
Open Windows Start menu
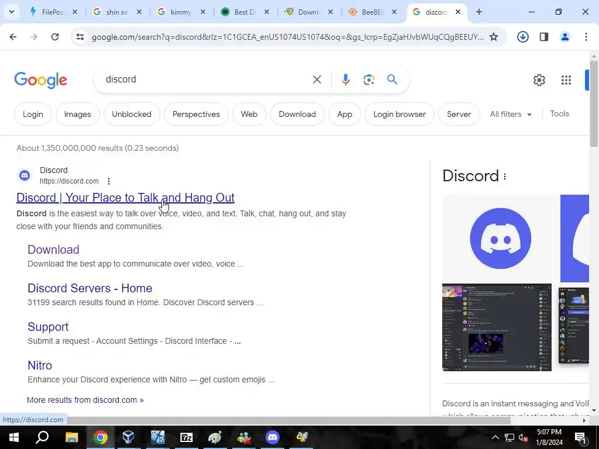pos(14,437)
